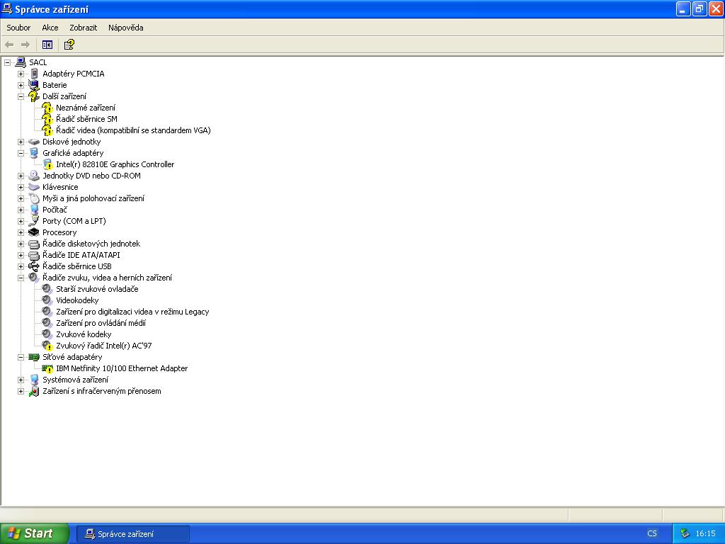
Task: Click the Start button
Action: point(34,533)
